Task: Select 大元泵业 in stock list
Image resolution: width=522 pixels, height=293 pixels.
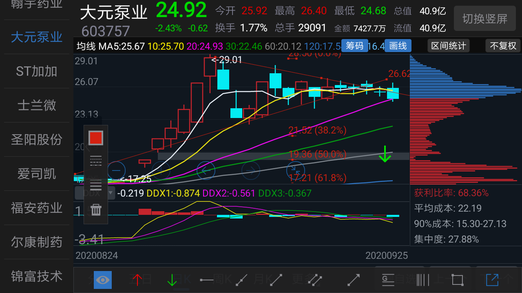Action: (x=37, y=37)
